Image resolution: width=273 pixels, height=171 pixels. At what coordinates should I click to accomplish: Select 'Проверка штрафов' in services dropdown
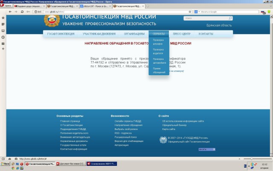(158, 42)
